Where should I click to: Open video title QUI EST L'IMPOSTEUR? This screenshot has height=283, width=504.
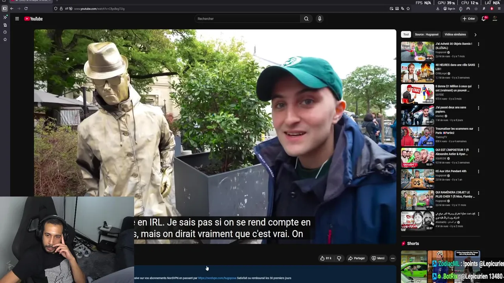click(452, 152)
